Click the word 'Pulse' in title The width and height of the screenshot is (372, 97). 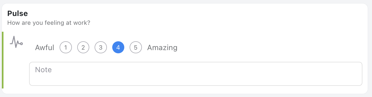(18, 13)
